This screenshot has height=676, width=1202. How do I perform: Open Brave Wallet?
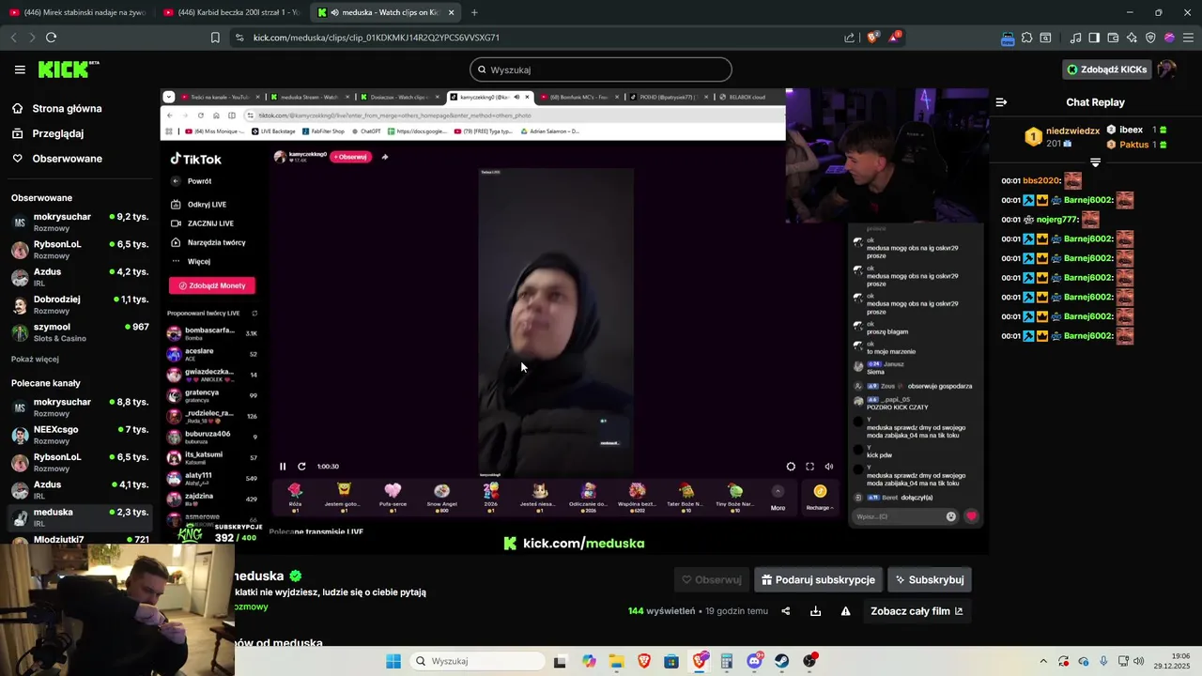click(1113, 38)
